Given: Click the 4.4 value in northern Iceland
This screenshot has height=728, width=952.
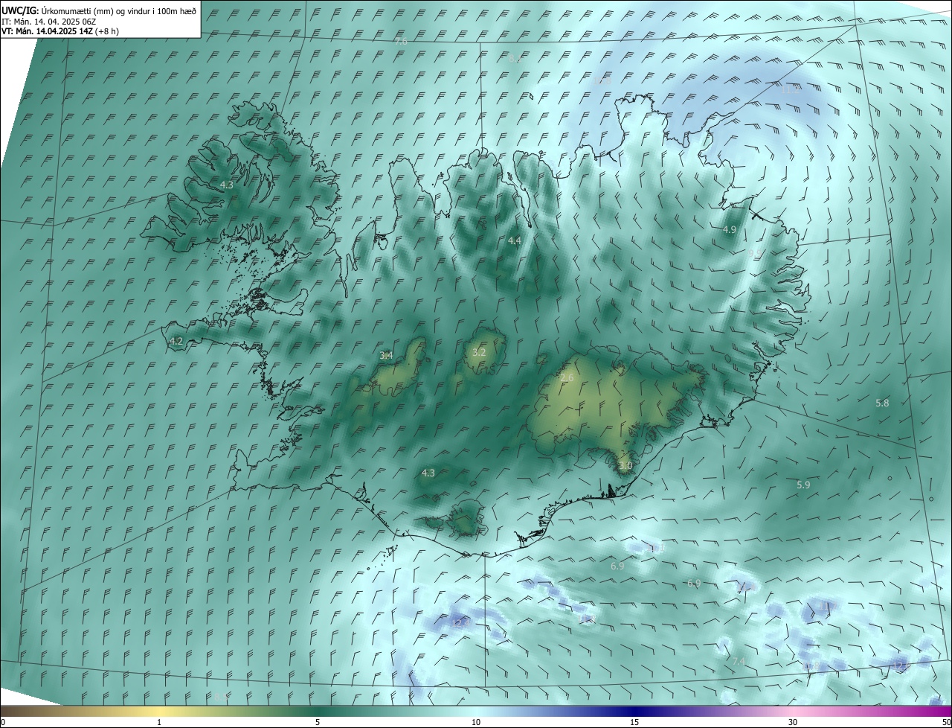Looking at the screenshot, I should pyautogui.click(x=515, y=240).
